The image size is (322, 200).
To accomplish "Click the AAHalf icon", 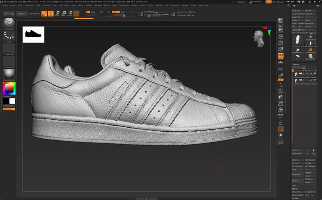I will [x=281, y=49].
